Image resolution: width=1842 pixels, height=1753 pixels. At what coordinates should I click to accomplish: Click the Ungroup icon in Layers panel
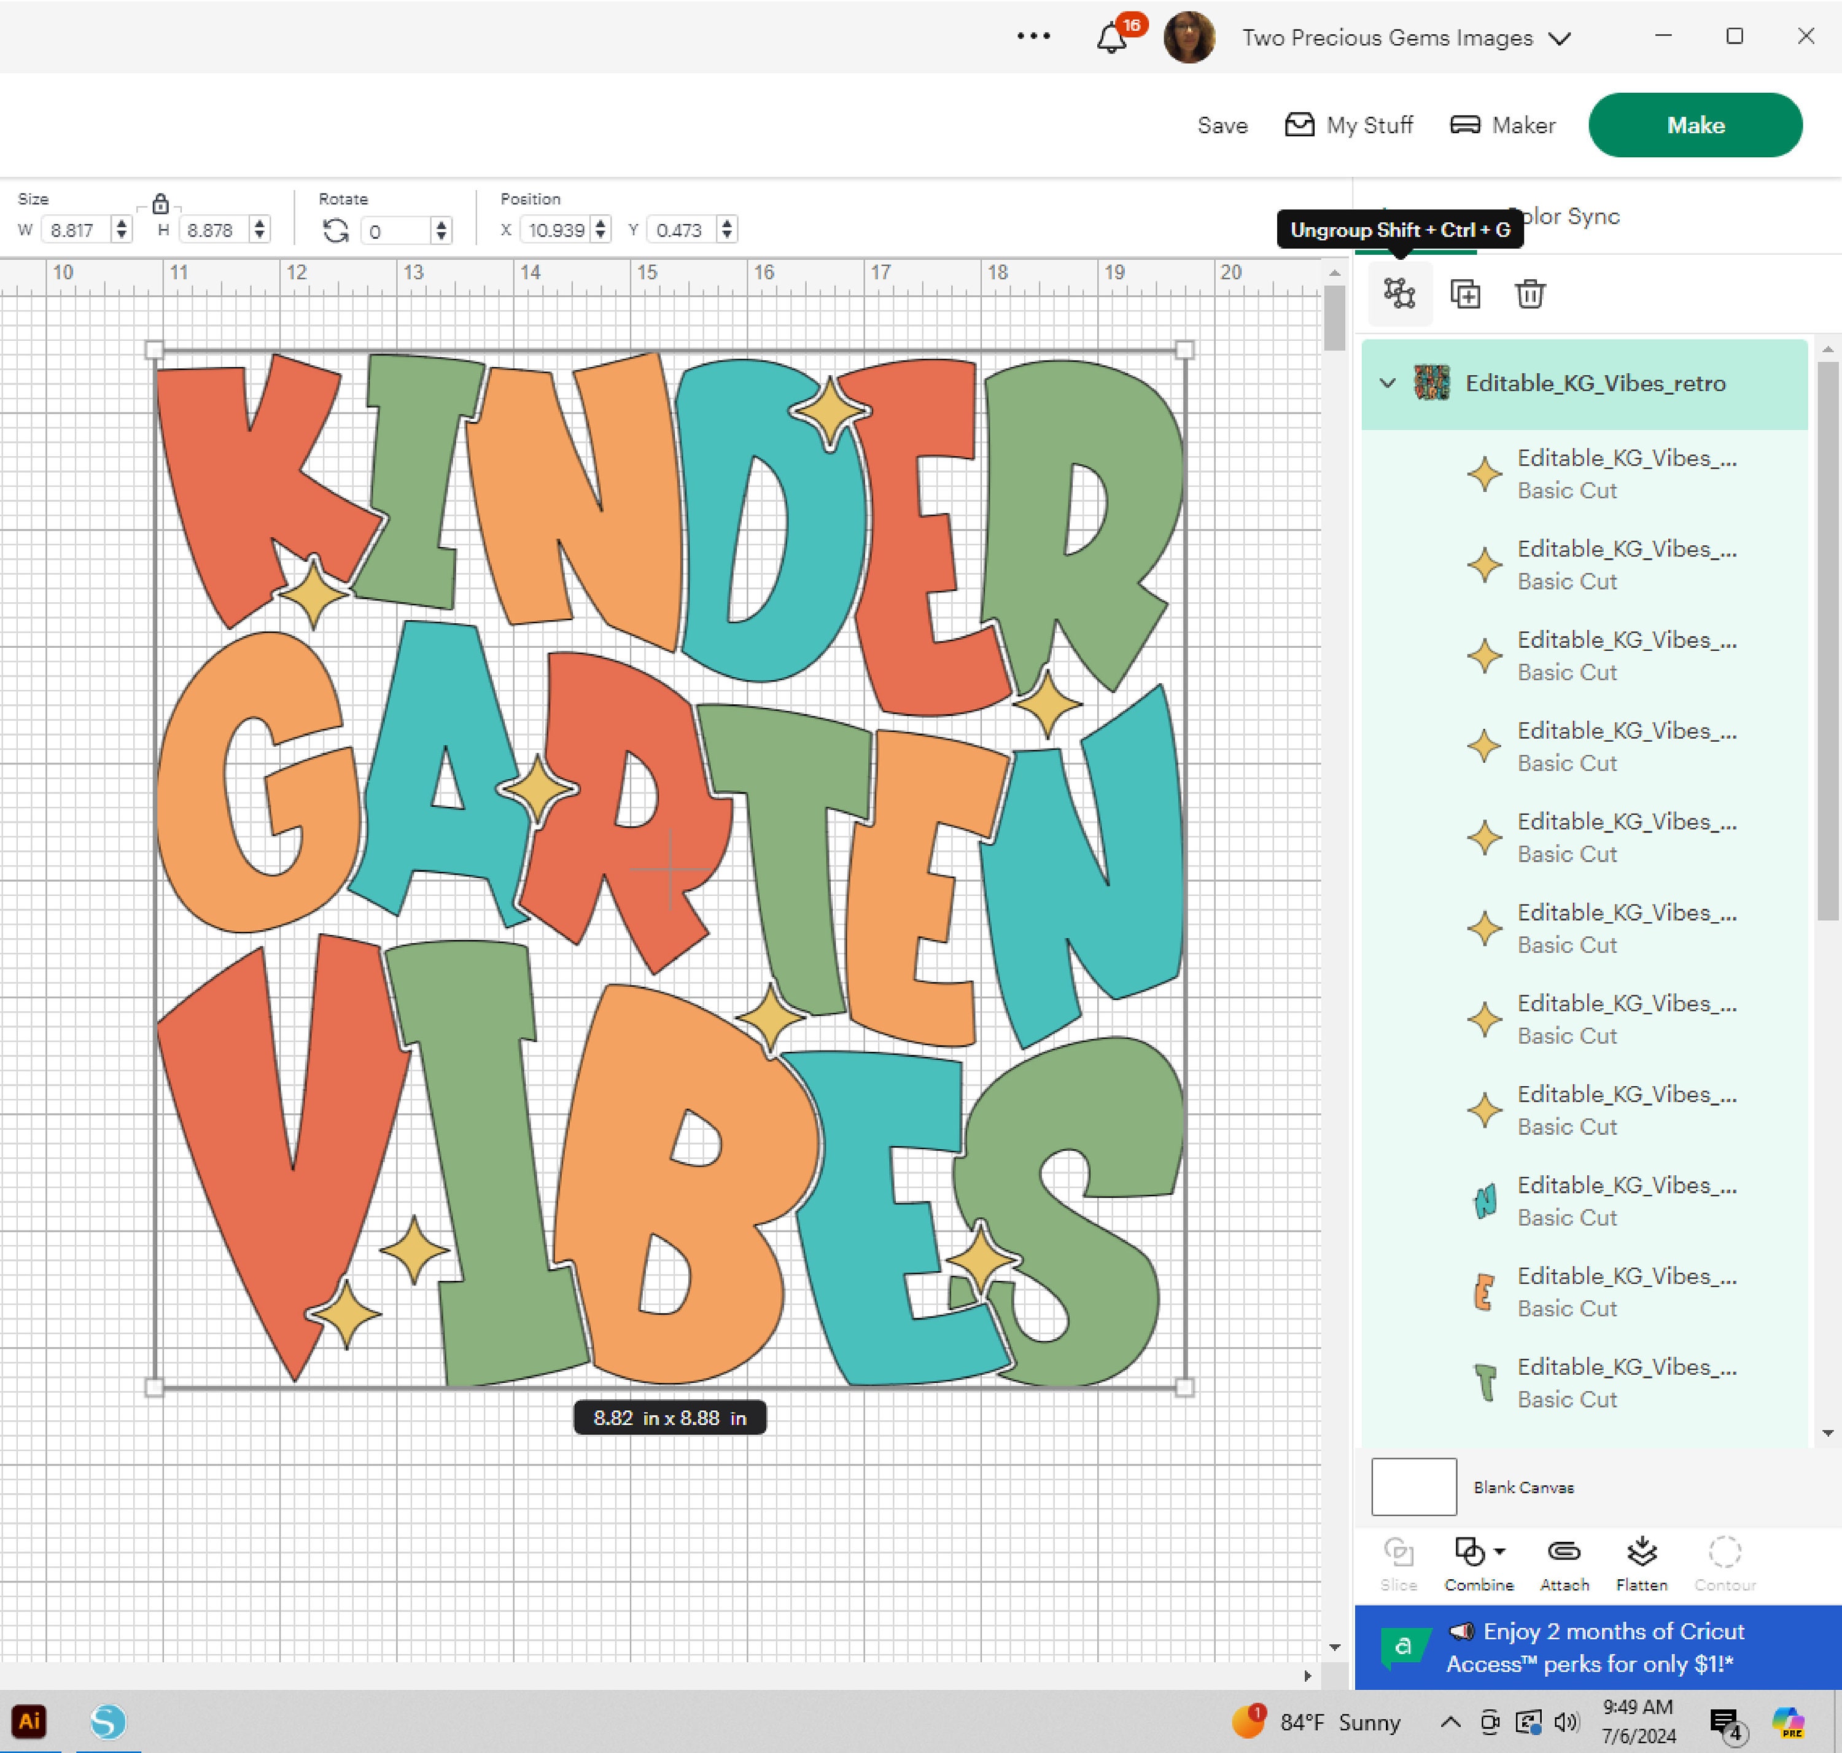pos(1399,293)
